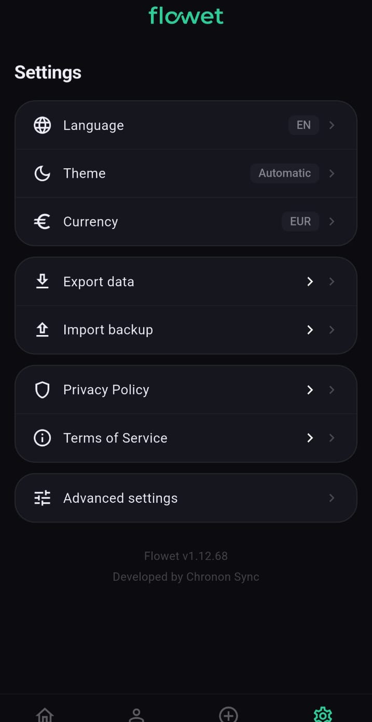Tap the plus add button in bottom bar
372x722 pixels.
click(228, 715)
